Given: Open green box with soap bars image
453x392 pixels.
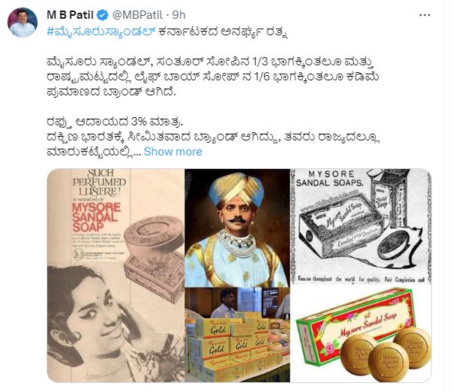Looking at the screenshot, I should click(x=361, y=334).
